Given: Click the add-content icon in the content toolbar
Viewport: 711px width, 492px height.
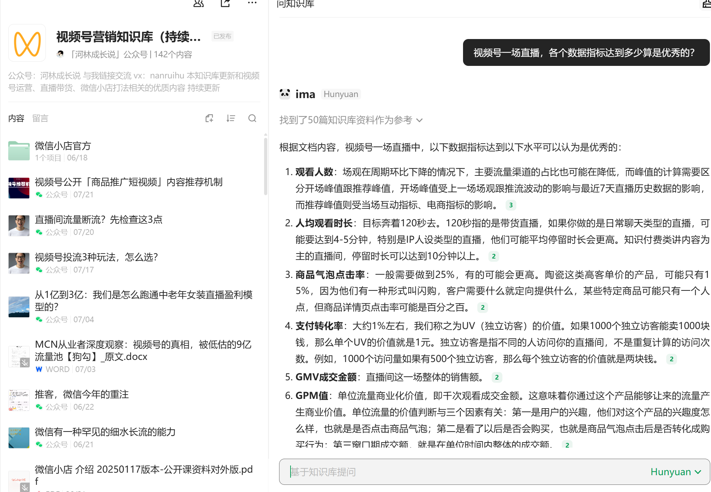Looking at the screenshot, I should (x=209, y=118).
